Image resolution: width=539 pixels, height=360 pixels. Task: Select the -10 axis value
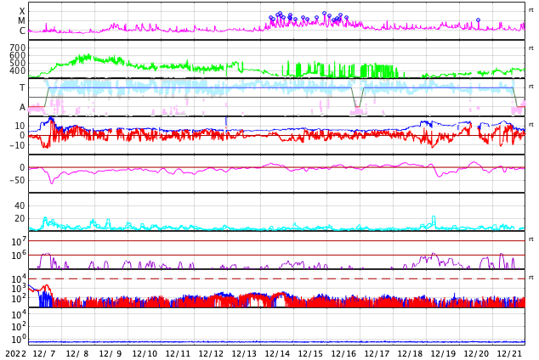(x=18, y=145)
